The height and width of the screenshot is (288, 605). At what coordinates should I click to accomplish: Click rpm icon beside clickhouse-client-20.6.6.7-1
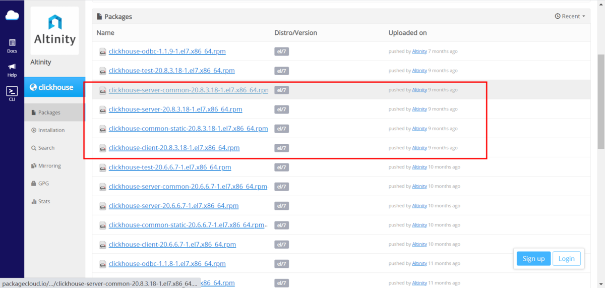coord(103,245)
